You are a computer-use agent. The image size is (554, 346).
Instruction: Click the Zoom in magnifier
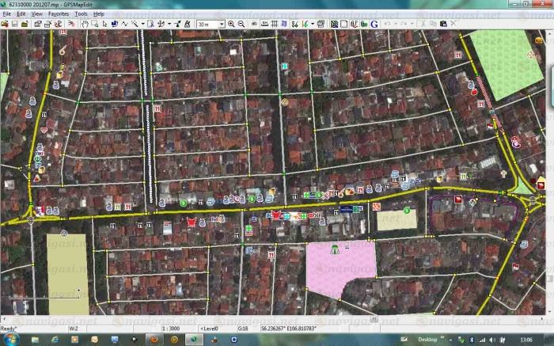point(231,25)
